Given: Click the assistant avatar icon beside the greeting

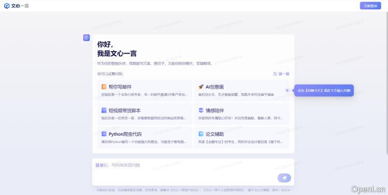Looking at the screenshot, I should [x=86, y=38].
